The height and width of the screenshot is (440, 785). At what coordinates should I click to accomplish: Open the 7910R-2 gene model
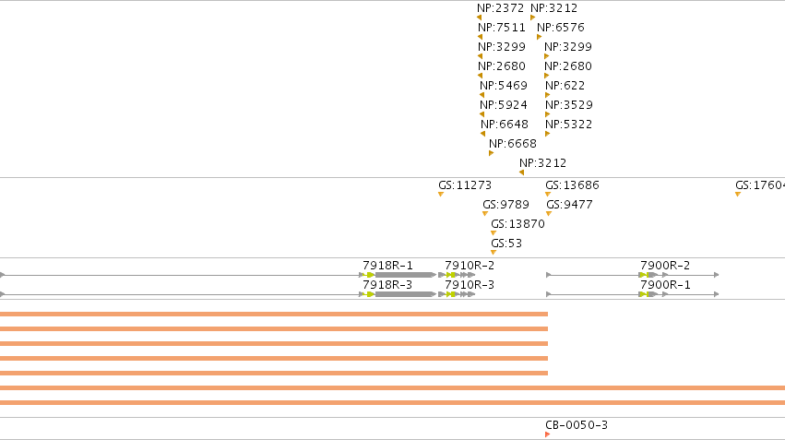[457, 275]
